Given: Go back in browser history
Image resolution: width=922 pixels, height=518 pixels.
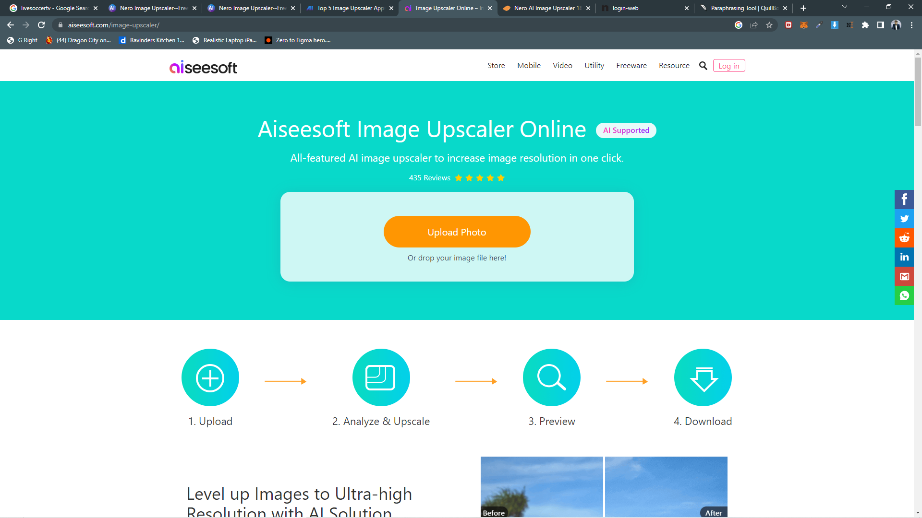Looking at the screenshot, I should pyautogui.click(x=11, y=25).
